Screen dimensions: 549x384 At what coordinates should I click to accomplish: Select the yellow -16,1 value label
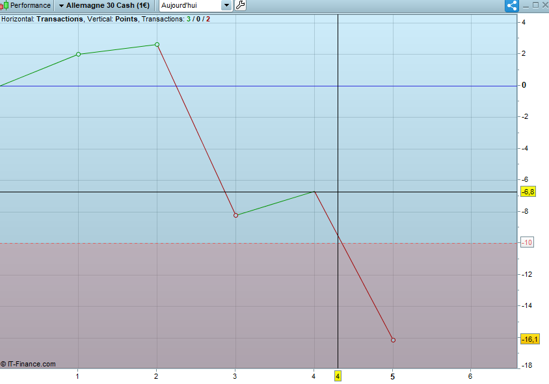pyautogui.click(x=529, y=339)
